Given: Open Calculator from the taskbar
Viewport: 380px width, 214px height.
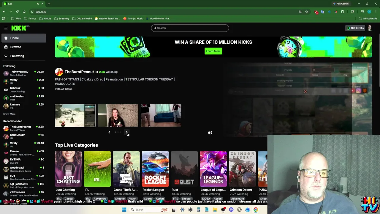Looking at the screenshot, I should click(198, 210).
